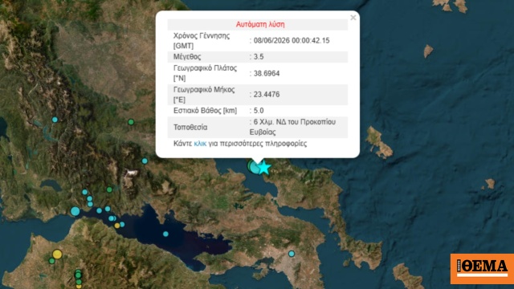Close the earthquake info popup
Screen dimensions: 514x289
[353, 18]
